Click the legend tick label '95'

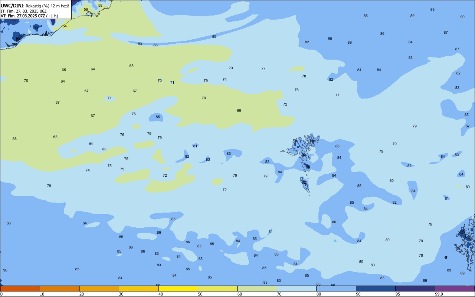pyautogui.click(x=398, y=294)
